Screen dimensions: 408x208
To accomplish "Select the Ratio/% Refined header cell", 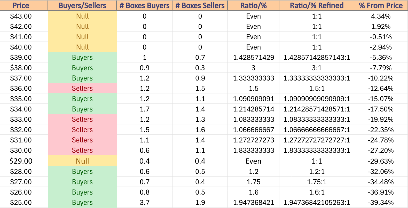I will (317, 5).
